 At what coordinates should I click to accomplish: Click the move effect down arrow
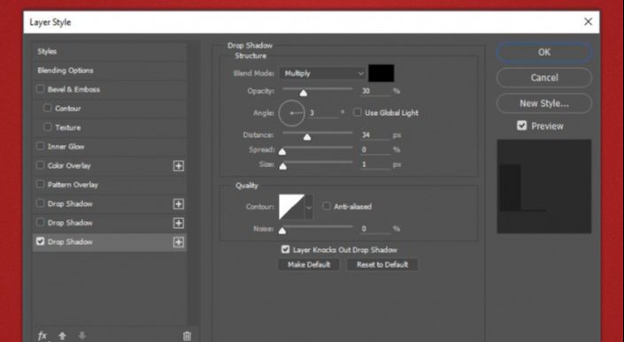tap(82, 336)
